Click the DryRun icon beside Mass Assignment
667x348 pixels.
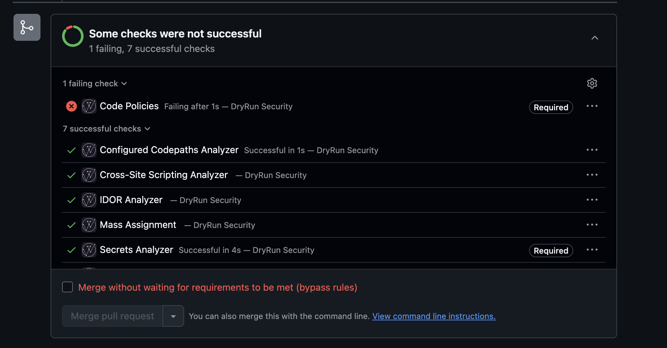pyautogui.click(x=89, y=225)
